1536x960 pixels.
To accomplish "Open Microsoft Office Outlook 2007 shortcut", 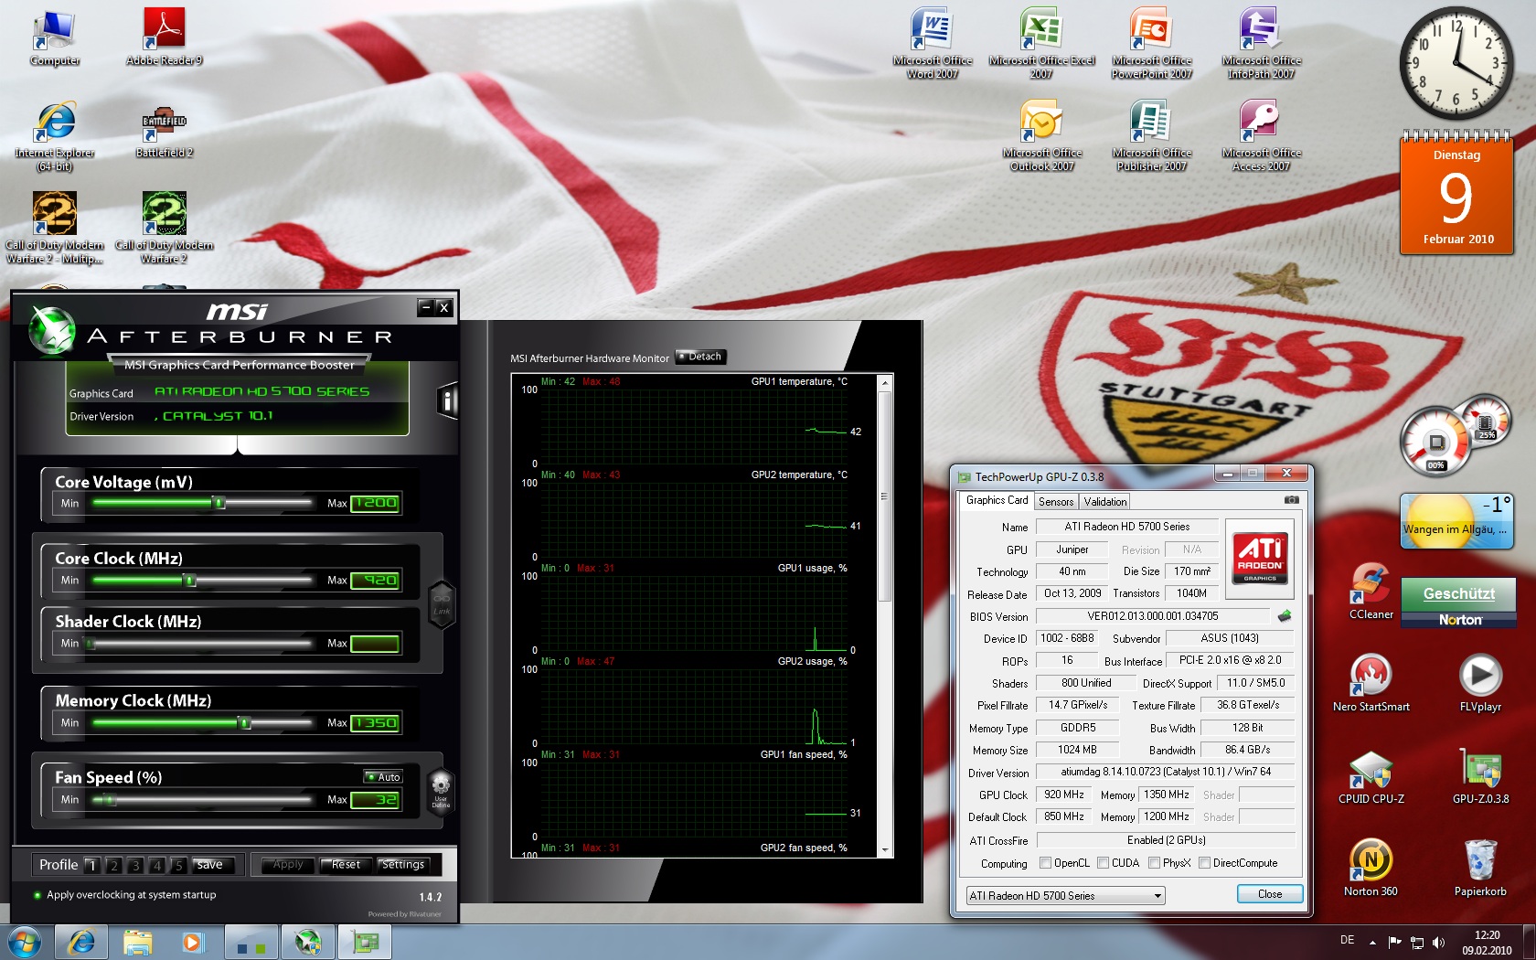I will tap(1042, 135).
